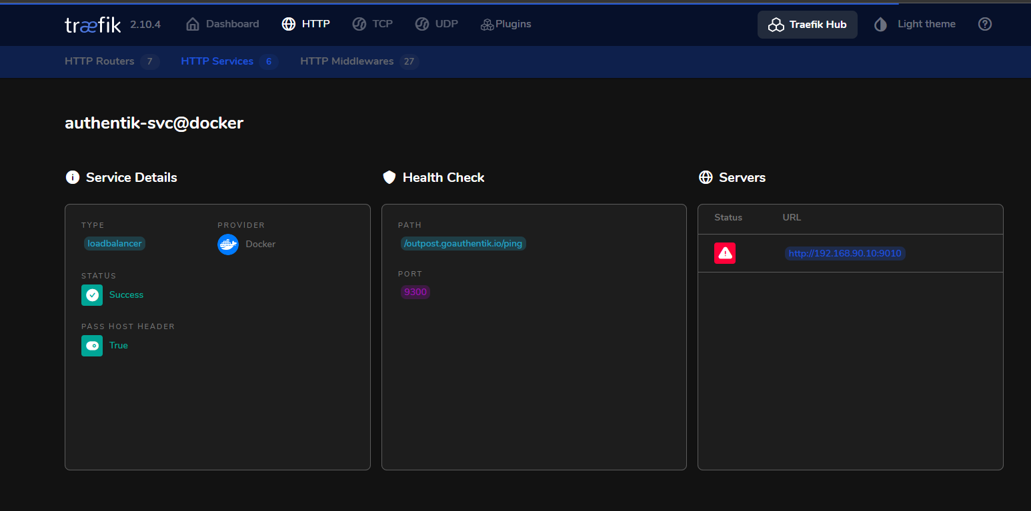Image resolution: width=1031 pixels, height=511 pixels.
Task: Open the HTTP Middlewares tab
Action: [347, 61]
